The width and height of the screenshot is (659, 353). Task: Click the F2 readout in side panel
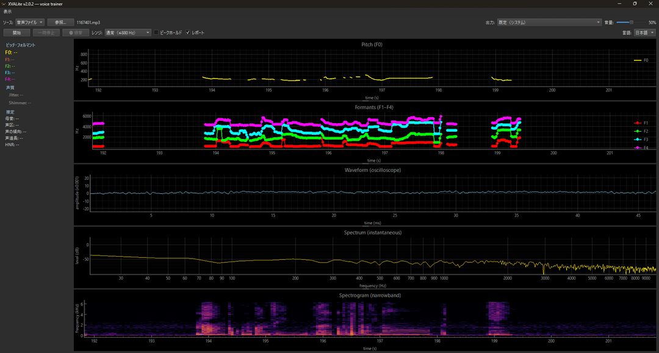(x=10, y=66)
